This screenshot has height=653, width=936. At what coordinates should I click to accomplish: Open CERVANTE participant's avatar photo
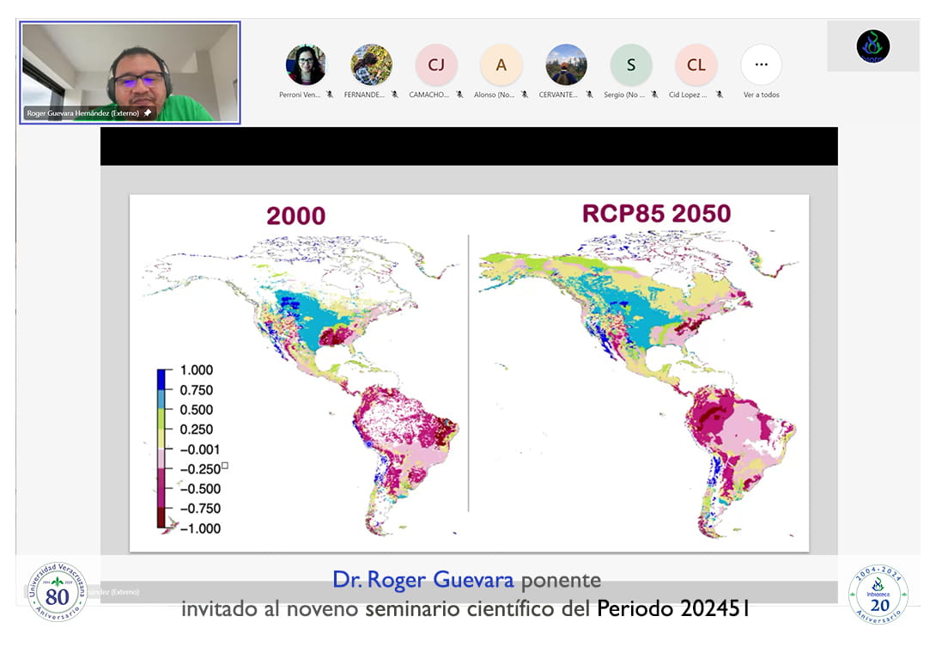[567, 65]
